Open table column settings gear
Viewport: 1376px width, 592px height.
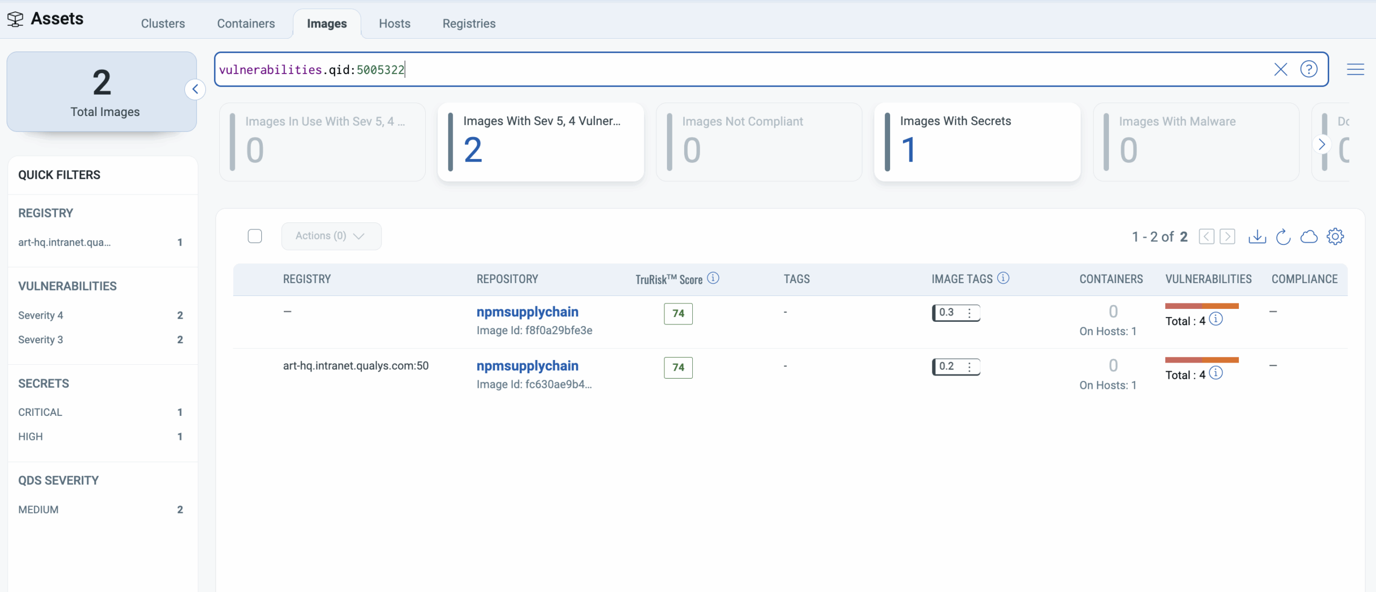1335,236
